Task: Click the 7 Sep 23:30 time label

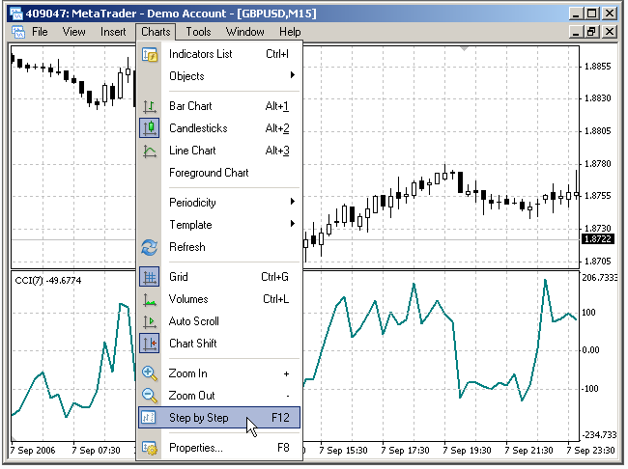Action: pos(590,451)
